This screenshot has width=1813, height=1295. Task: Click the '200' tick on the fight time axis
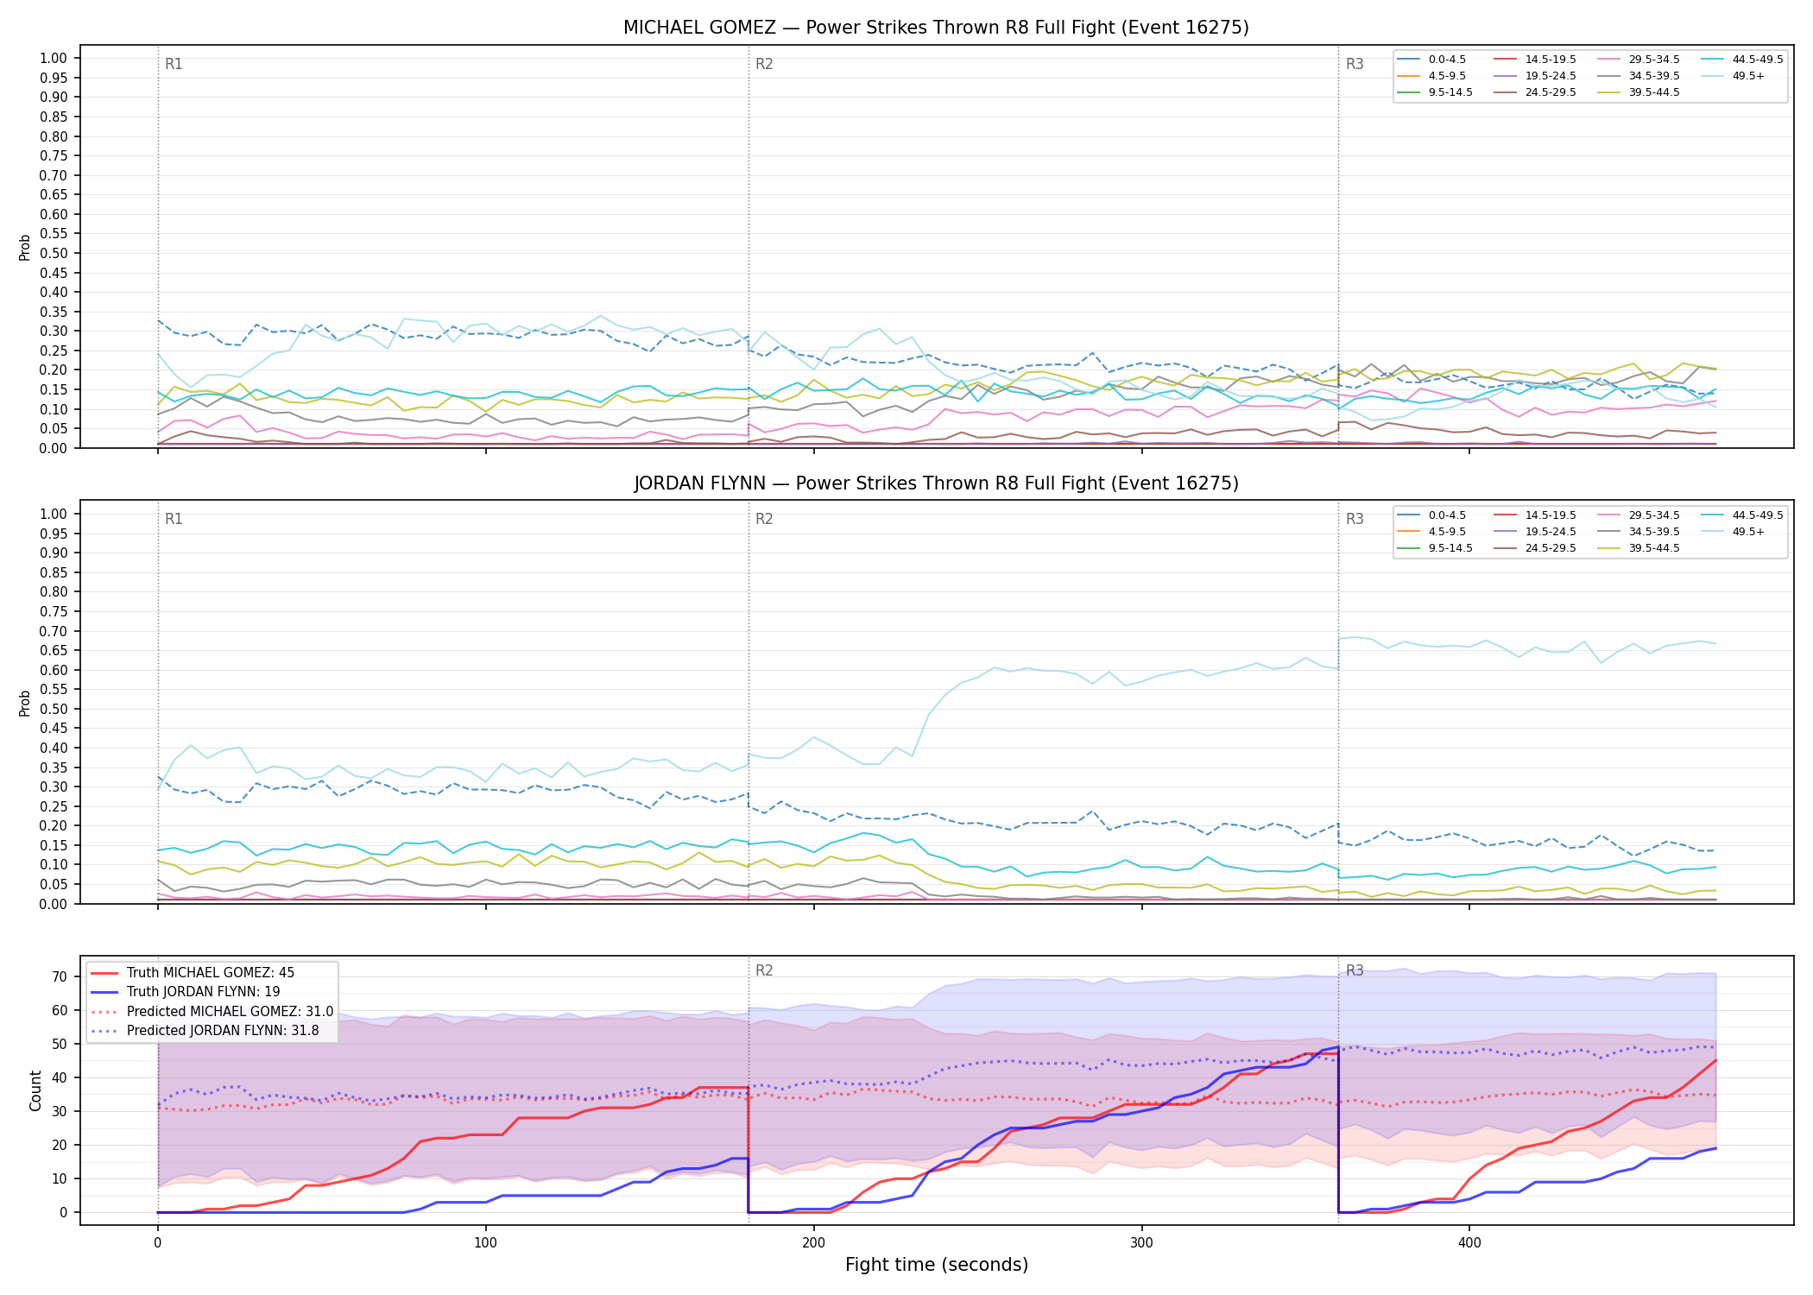[813, 1243]
